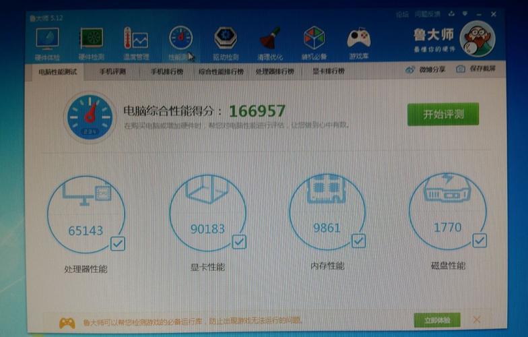
Task: Switch to the 手机排行榜 tab
Action: coord(167,71)
